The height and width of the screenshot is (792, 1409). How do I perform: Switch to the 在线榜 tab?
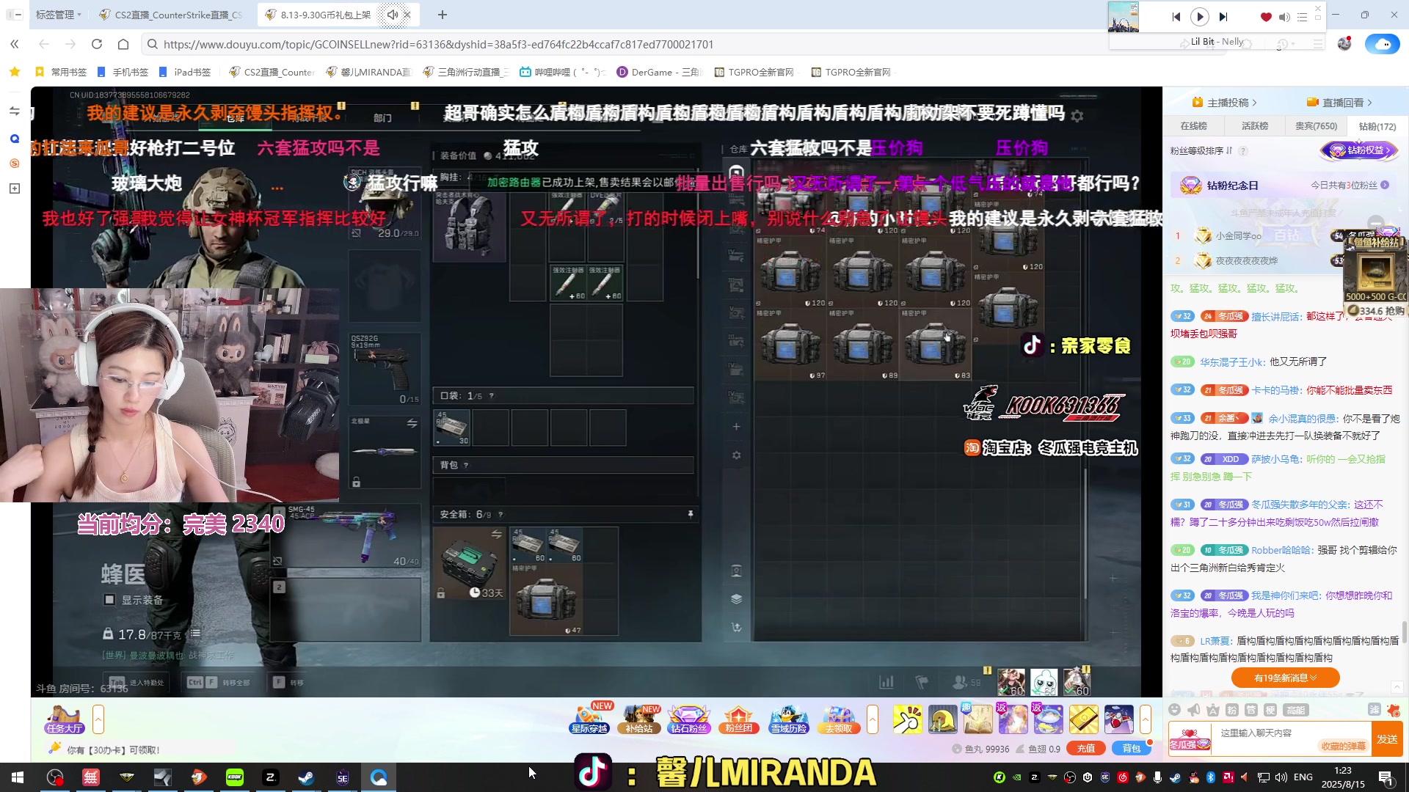coord(1193,126)
